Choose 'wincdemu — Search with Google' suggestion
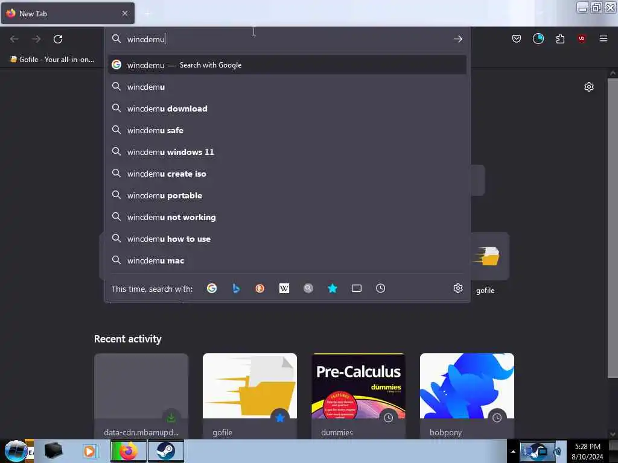 tap(287, 65)
